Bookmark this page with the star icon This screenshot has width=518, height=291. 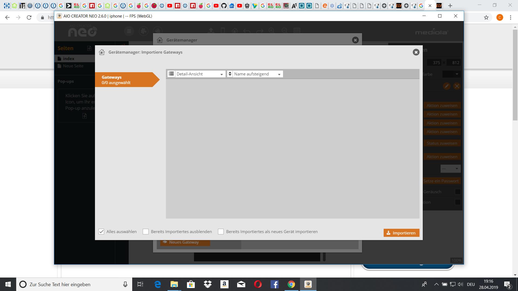pos(486,18)
